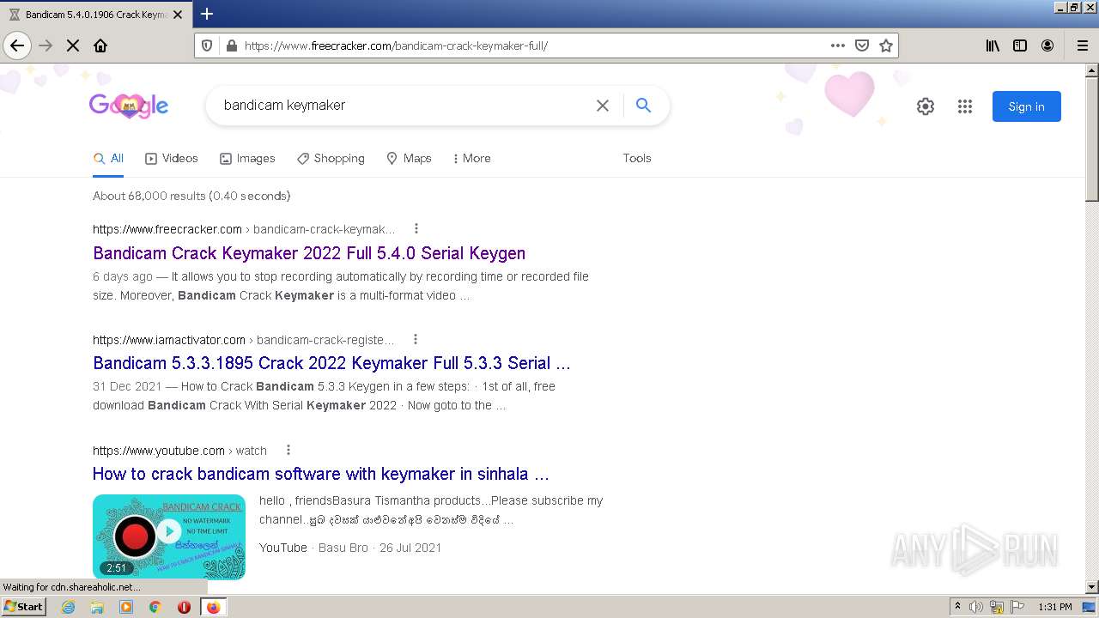The width and height of the screenshot is (1099, 618).
Task: Open a new browser tab
Action: click(x=207, y=14)
